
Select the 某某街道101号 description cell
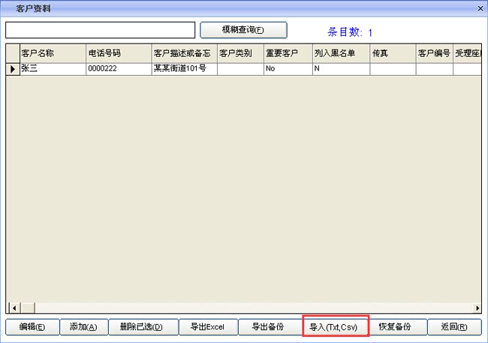click(x=185, y=69)
